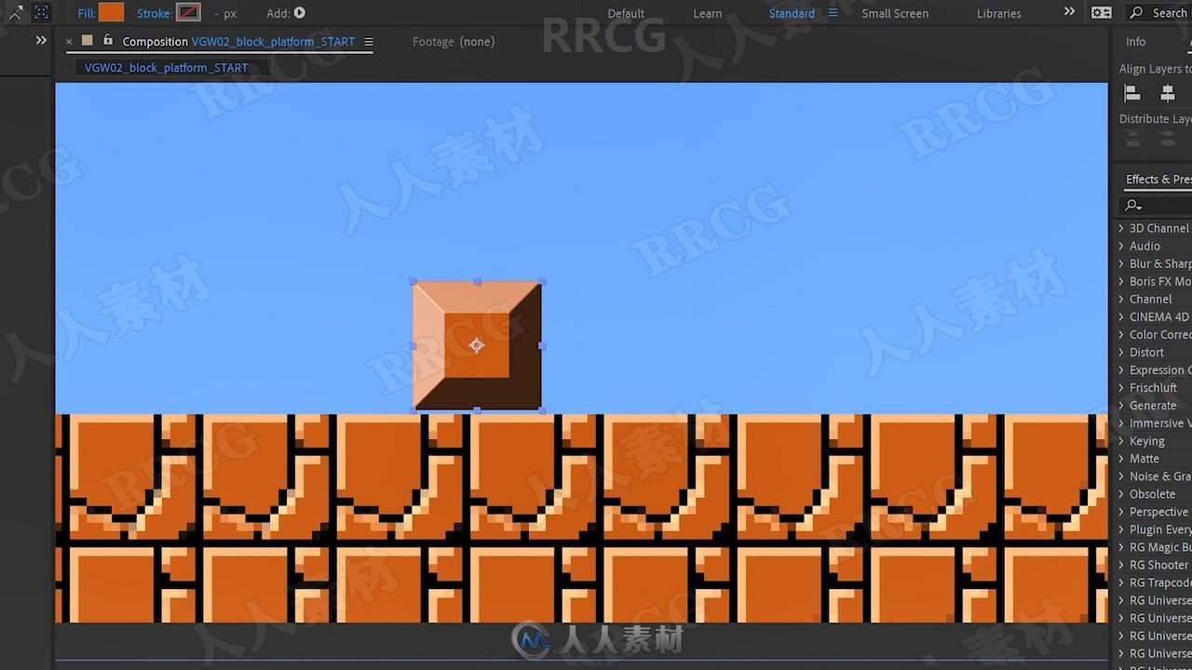
Task: Click the Fill color swatch
Action: (x=111, y=13)
